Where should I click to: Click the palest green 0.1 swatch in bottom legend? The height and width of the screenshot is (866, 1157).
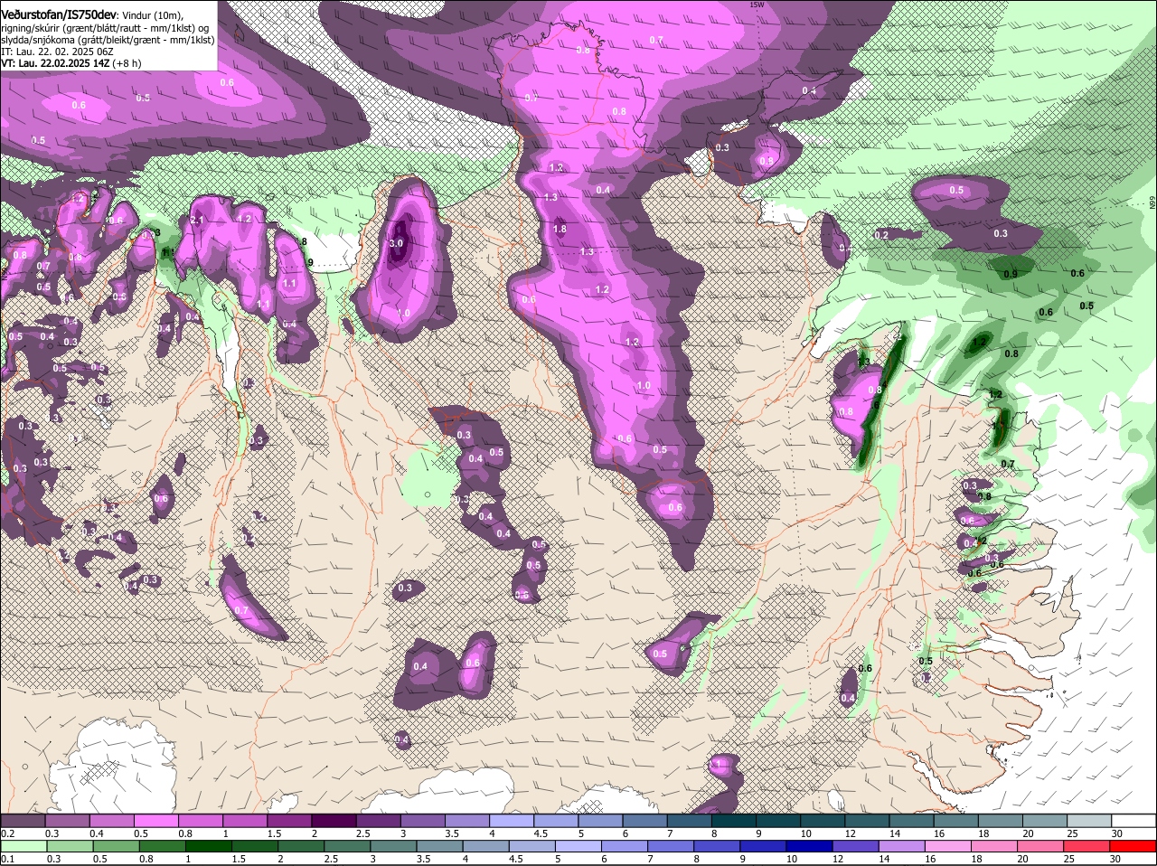point(23,845)
